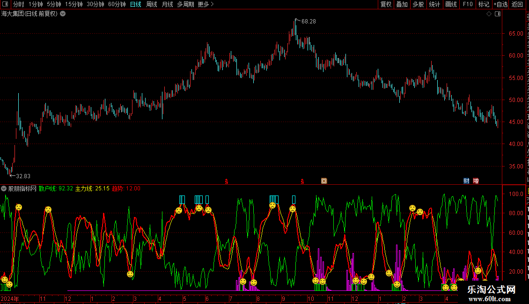
Task: Click the 32.83 low price label
Action: click(x=23, y=176)
